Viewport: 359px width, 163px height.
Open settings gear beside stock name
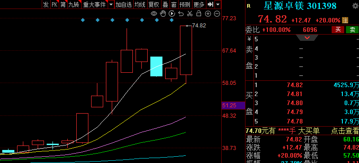point(356,6)
